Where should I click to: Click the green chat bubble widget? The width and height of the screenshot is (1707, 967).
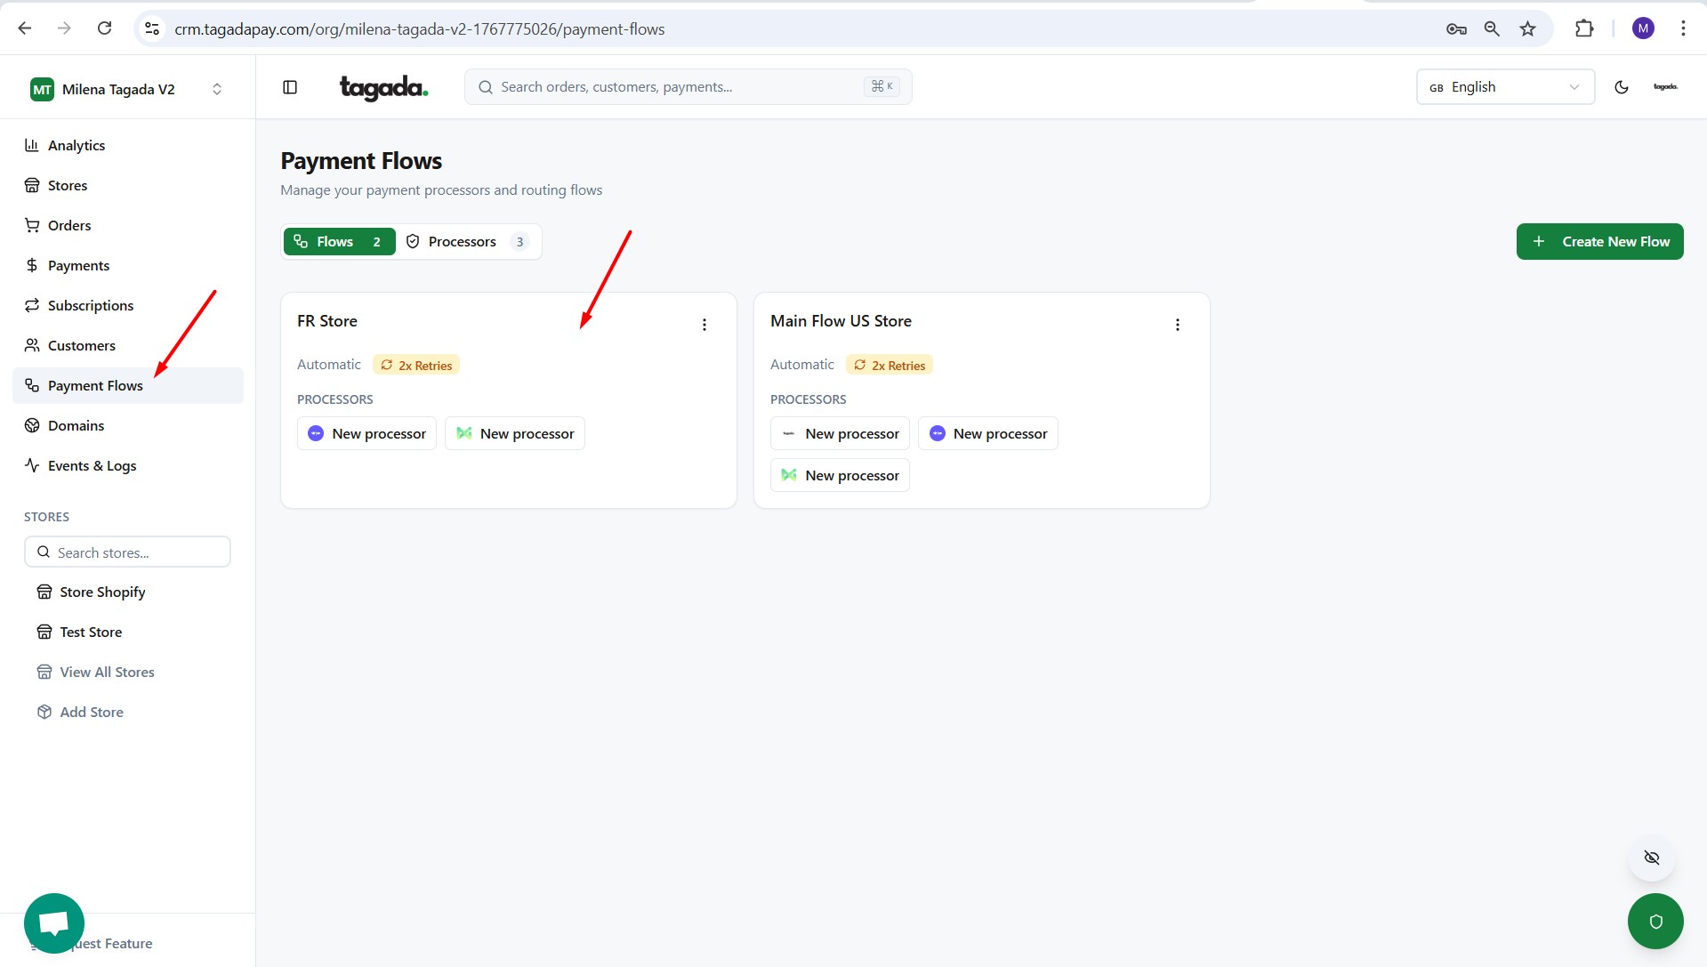click(54, 923)
